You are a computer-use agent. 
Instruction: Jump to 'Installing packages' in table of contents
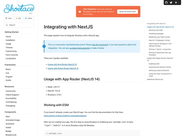pos(156,33)
